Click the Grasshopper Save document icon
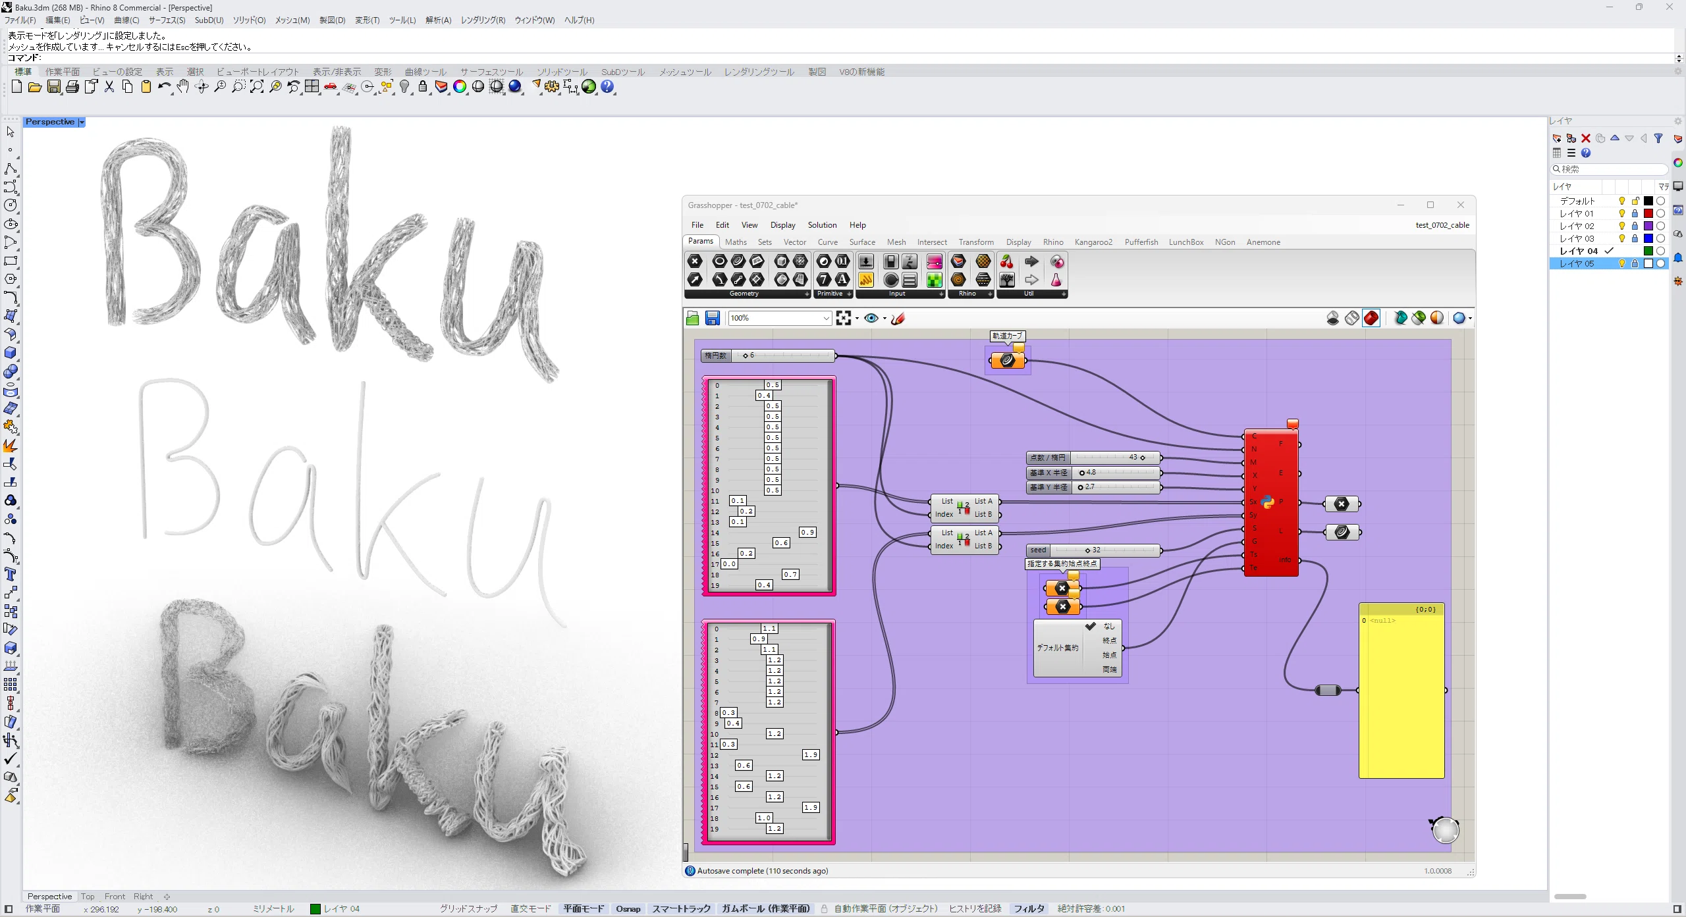 [x=712, y=318]
